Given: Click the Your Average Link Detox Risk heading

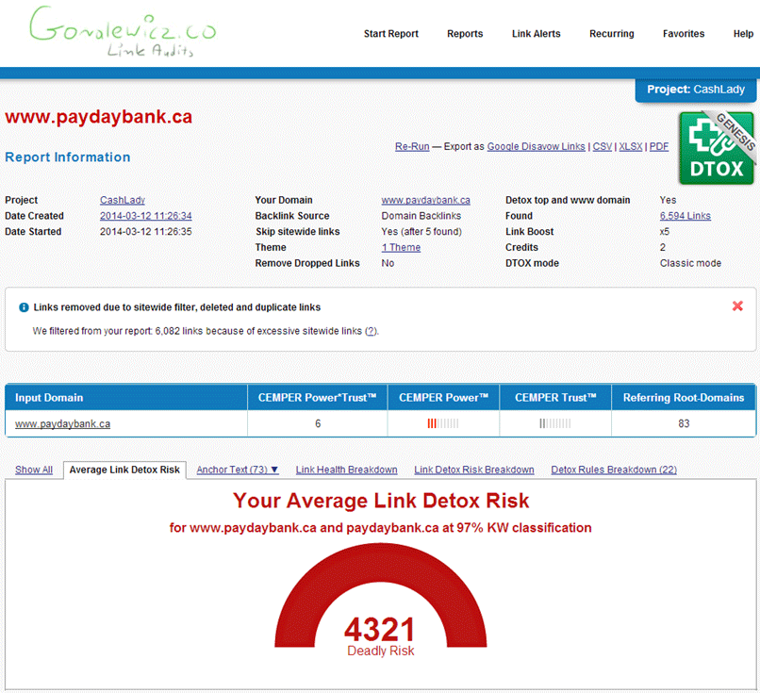Looking at the screenshot, I should click(381, 501).
